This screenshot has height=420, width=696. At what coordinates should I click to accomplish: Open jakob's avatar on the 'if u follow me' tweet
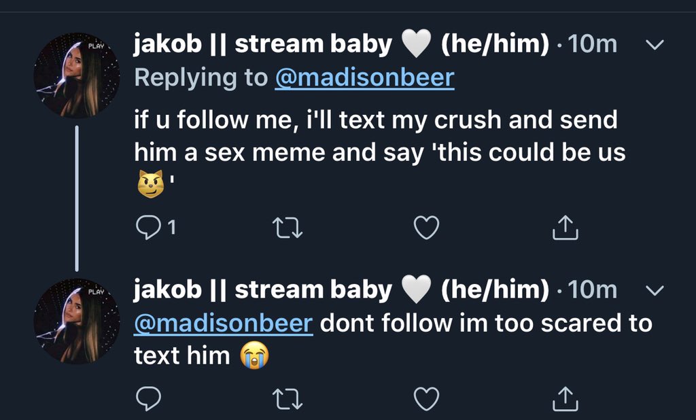click(x=77, y=75)
